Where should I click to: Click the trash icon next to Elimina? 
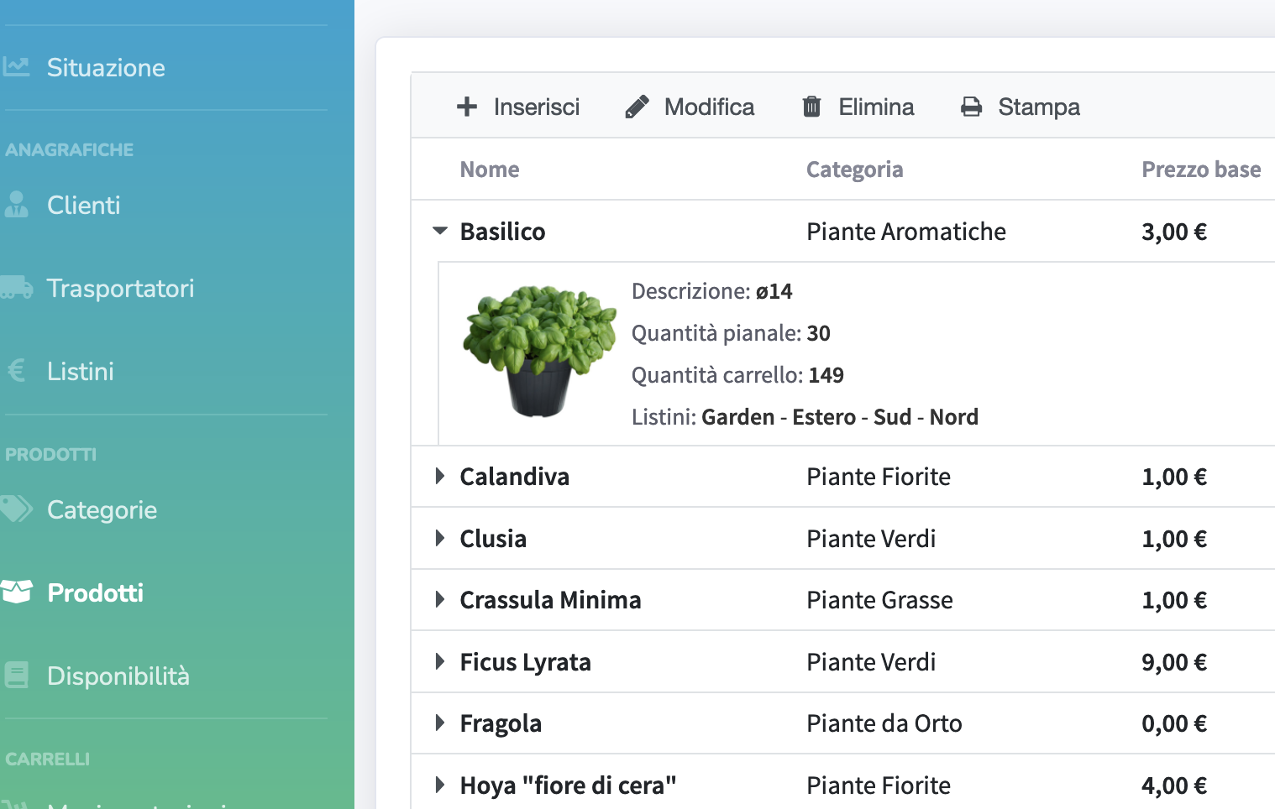811,106
